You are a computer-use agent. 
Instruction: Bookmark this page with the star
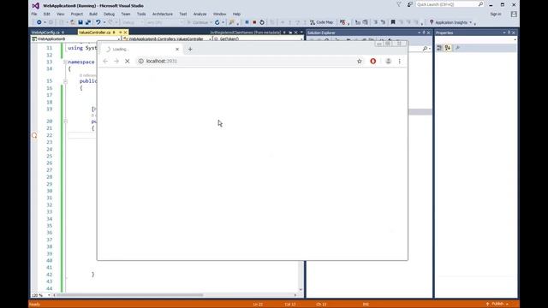(360, 61)
